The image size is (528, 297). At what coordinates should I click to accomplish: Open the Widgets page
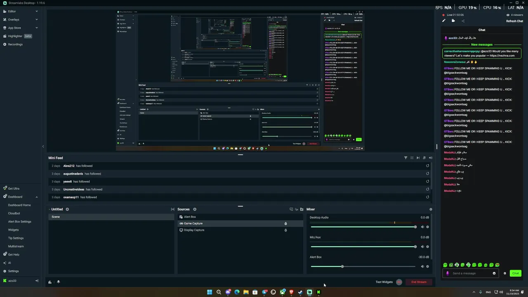pyautogui.click(x=13, y=230)
